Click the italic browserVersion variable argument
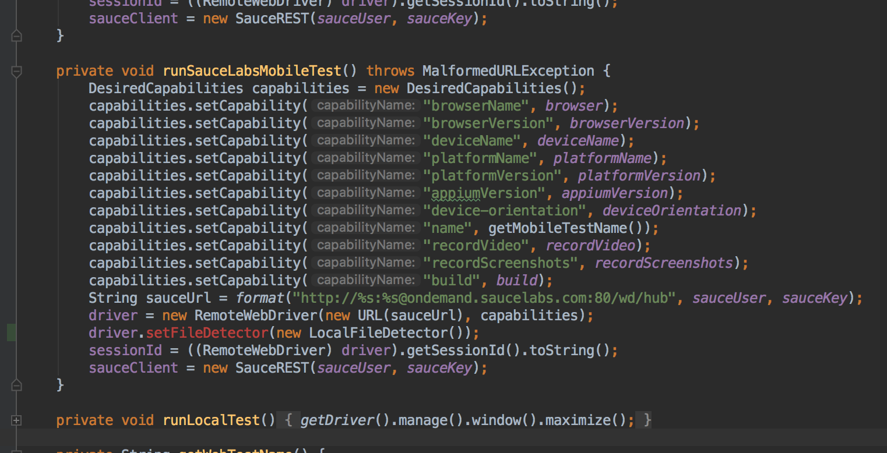Screen dimensions: 887x453 point(627,123)
